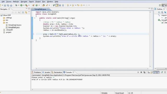Open dropdown next to Run icon
Screen dimensions: 167x94
point(24,5)
